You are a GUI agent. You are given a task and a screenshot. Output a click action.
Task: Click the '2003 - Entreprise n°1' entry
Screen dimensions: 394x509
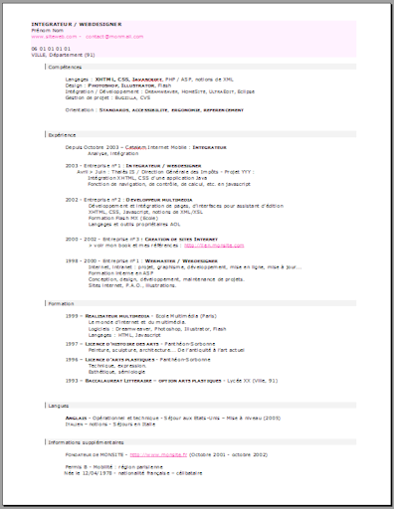133,166
